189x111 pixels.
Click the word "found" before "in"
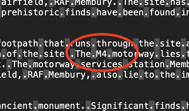point(162,12)
